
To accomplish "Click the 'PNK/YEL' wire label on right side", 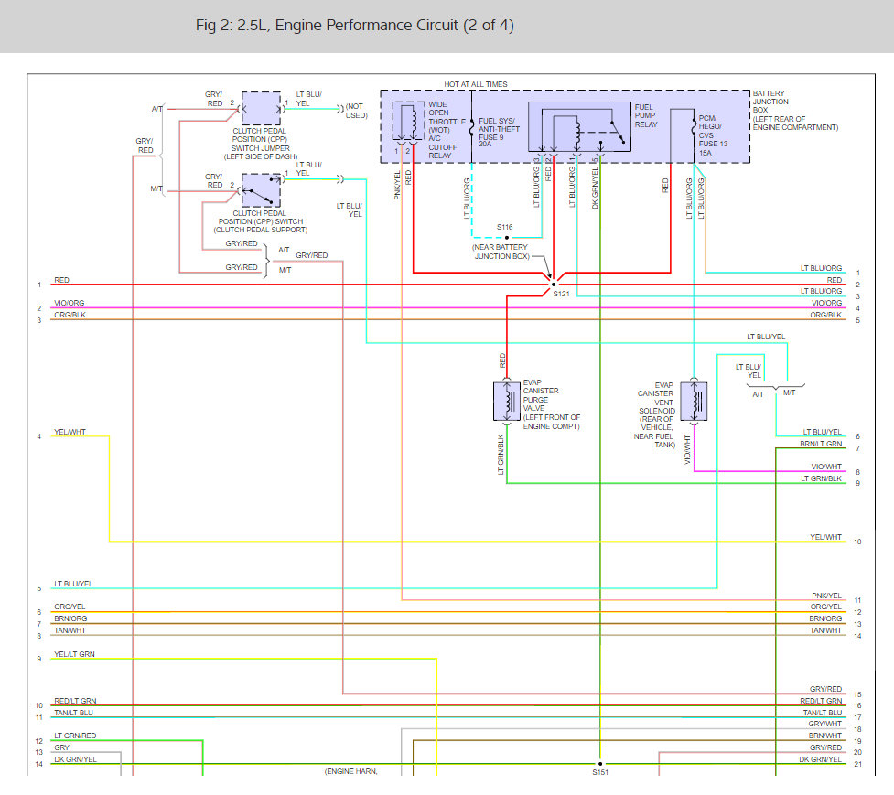I will [826, 596].
